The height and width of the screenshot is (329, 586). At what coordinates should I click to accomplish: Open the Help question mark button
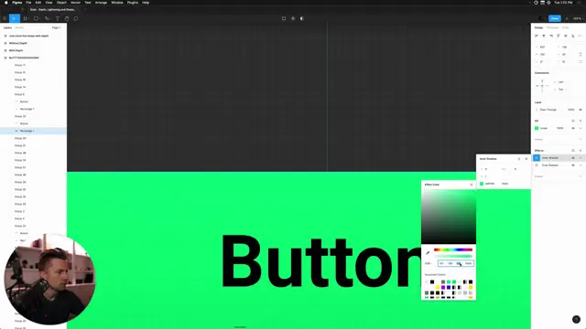tap(576, 319)
